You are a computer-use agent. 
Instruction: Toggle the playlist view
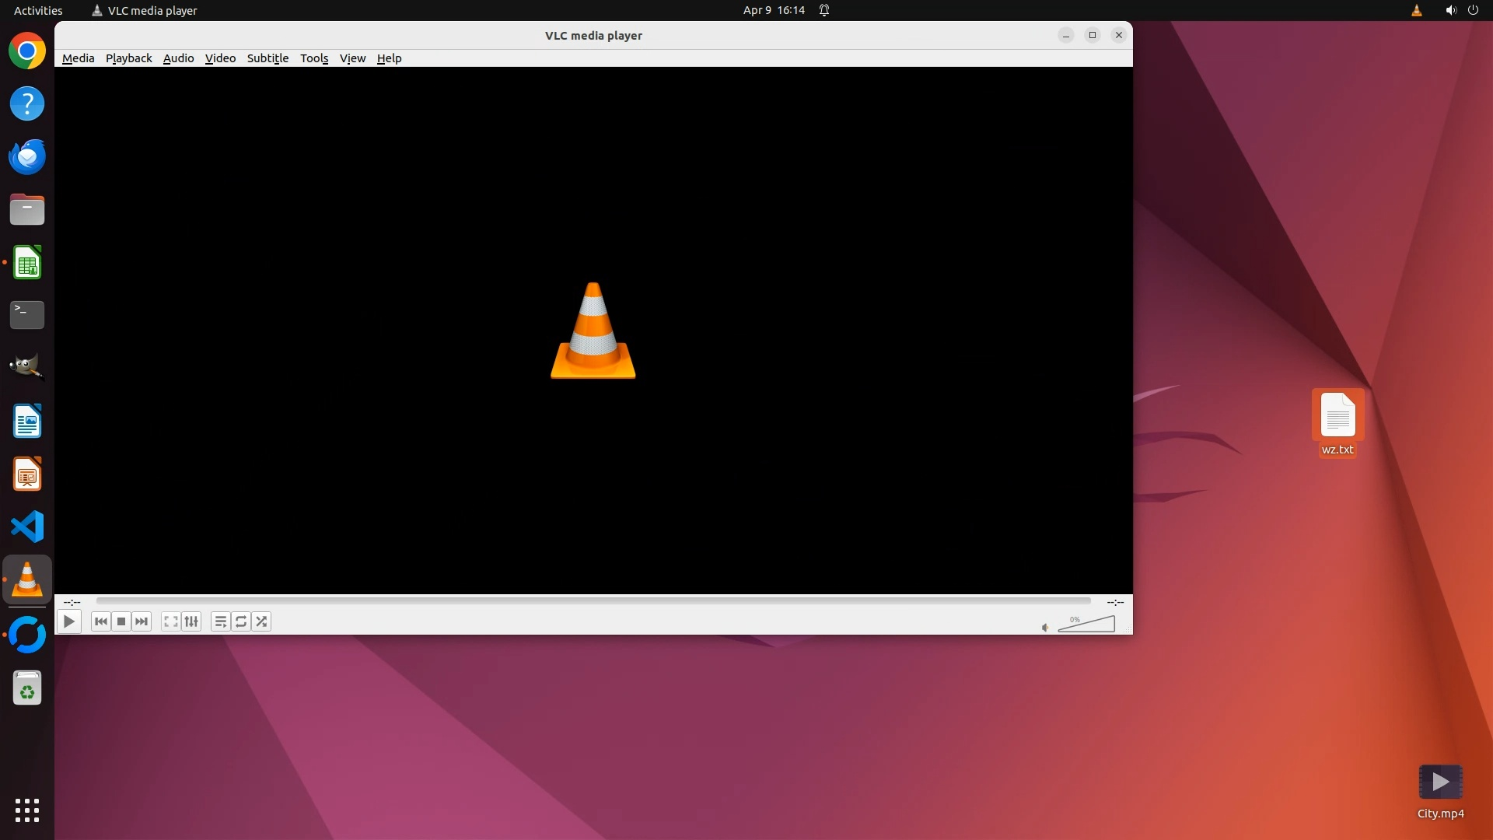click(x=220, y=621)
